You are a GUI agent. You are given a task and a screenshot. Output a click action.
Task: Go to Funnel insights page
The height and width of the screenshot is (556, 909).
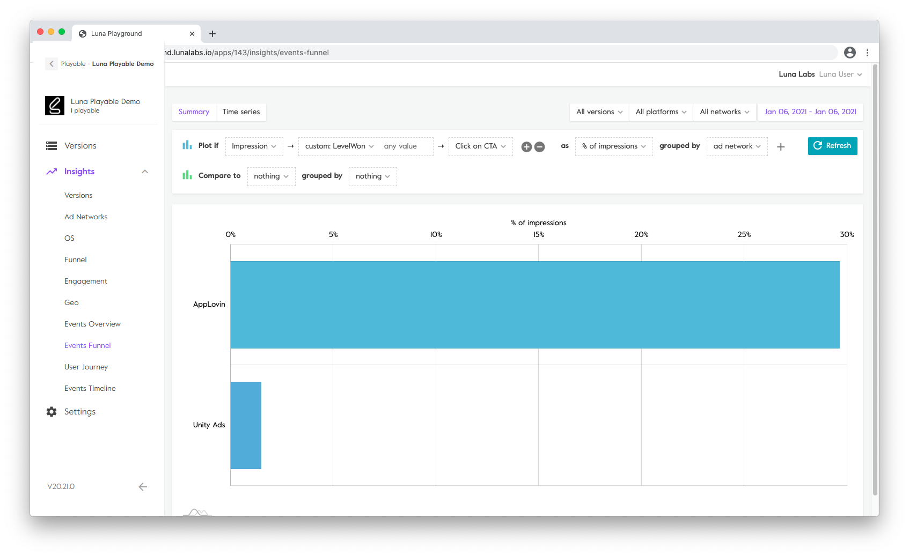[75, 260]
